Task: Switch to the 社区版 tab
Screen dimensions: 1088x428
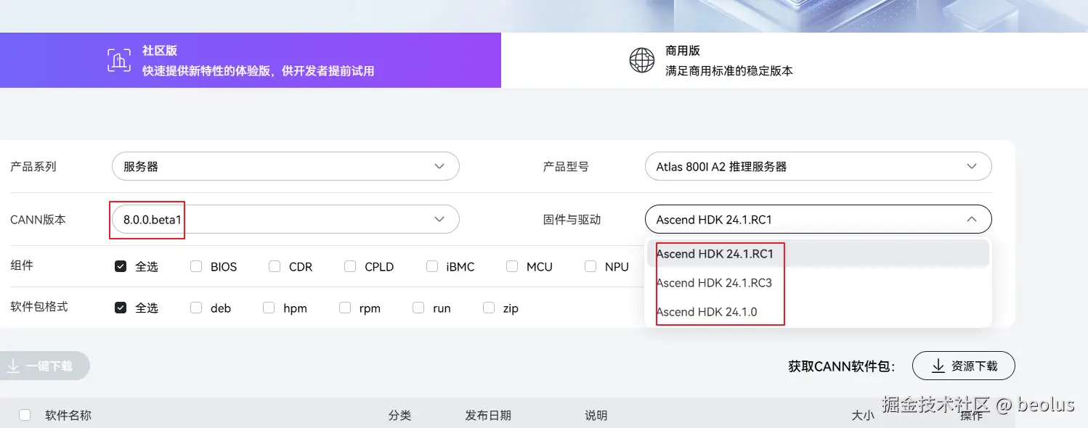Action: [x=250, y=60]
